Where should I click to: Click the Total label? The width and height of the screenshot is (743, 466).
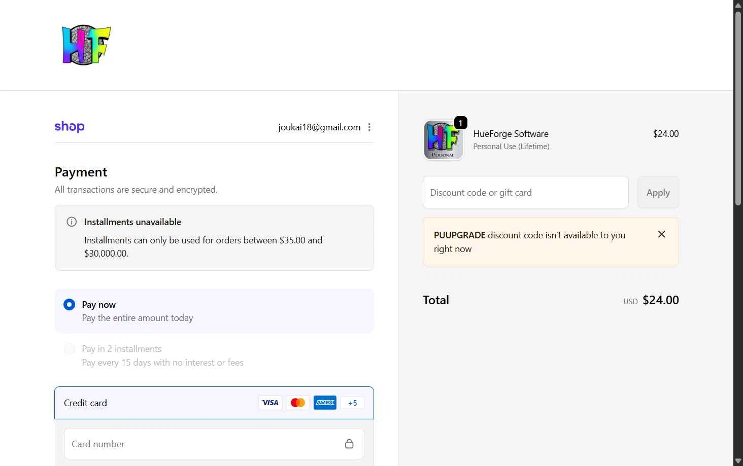pos(436,300)
